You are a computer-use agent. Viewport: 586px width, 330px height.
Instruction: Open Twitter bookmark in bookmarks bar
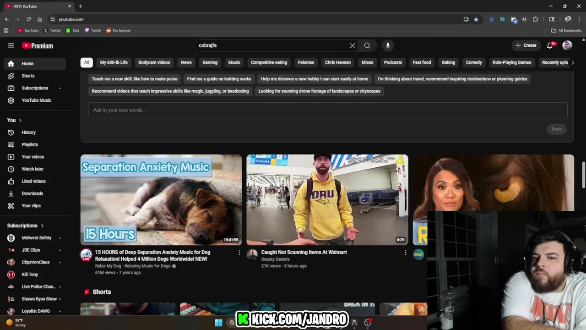tap(52, 31)
